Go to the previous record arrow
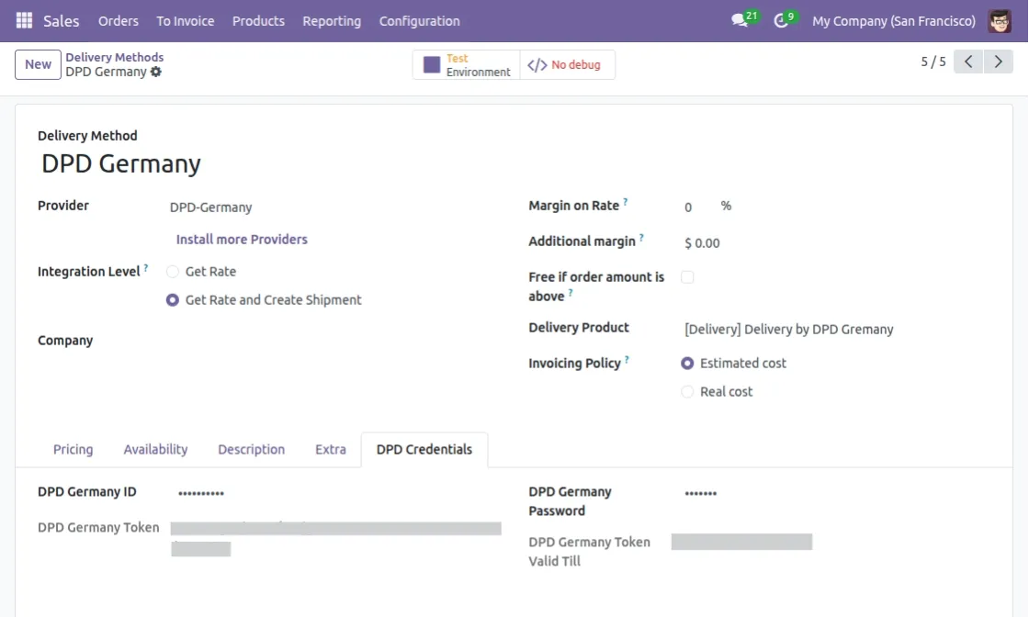The image size is (1029, 617). click(968, 62)
